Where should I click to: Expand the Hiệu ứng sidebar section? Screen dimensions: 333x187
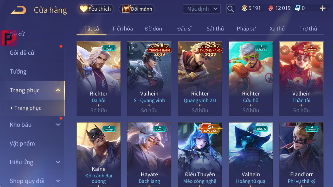(58, 162)
